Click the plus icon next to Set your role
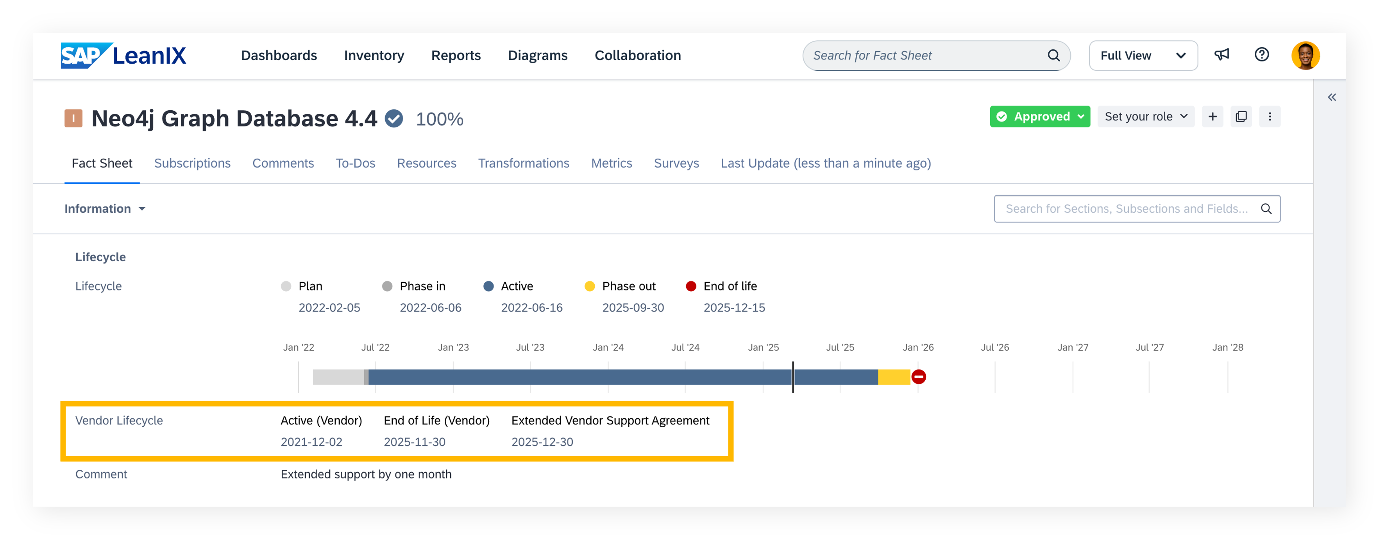 pyautogui.click(x=1212, y=117)
